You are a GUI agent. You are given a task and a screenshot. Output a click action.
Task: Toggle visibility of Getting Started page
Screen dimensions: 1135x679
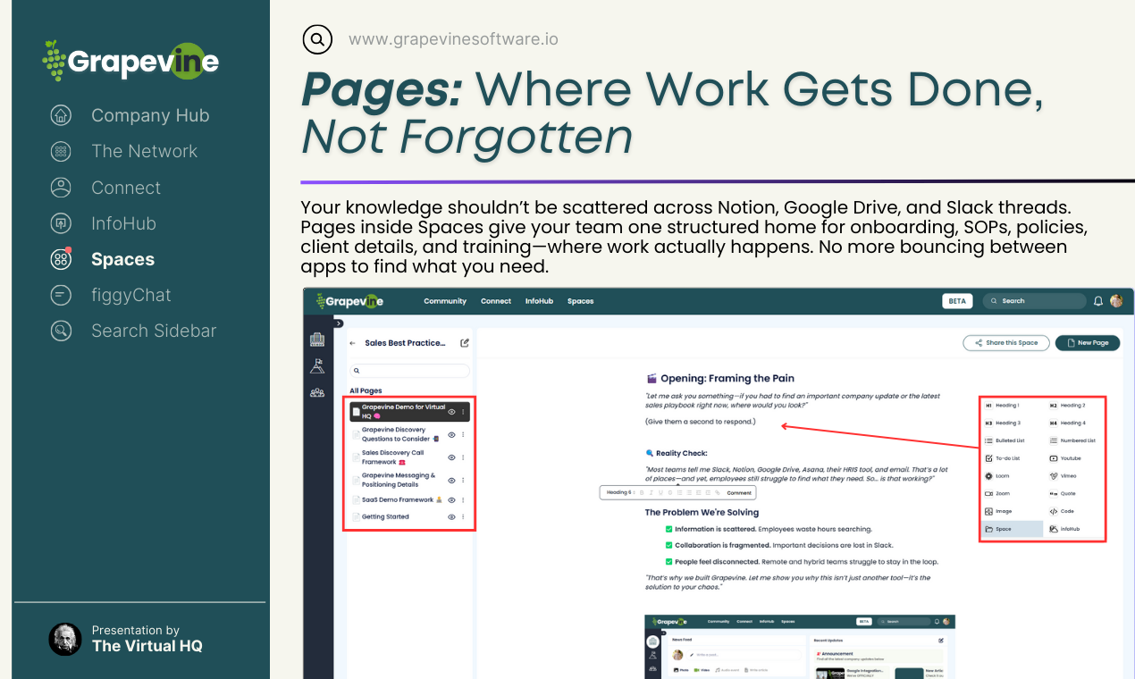[451, 517]
